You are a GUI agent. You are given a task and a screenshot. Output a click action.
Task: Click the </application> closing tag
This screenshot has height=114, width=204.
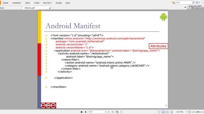63,78
